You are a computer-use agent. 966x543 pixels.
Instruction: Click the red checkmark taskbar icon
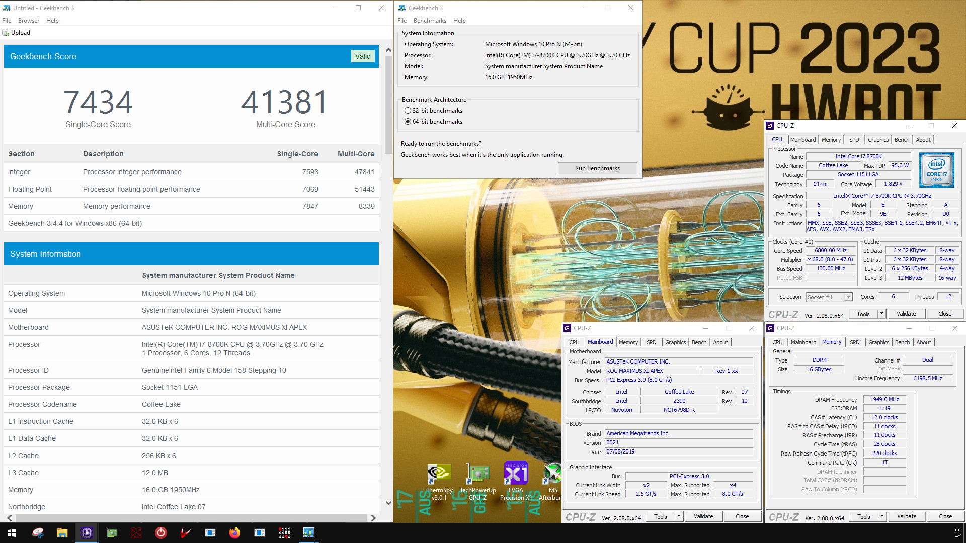(x=186, y=533)
